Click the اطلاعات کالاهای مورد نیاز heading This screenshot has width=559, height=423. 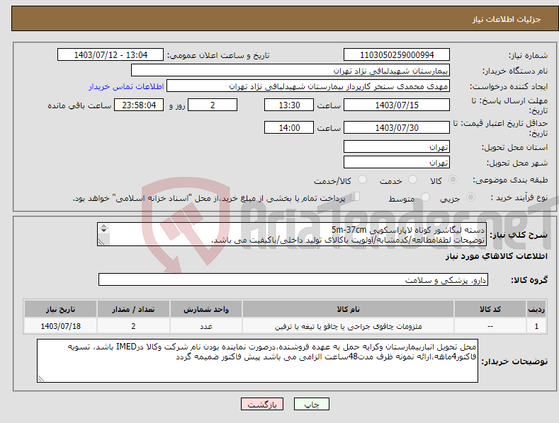click(x=496, y=256)
